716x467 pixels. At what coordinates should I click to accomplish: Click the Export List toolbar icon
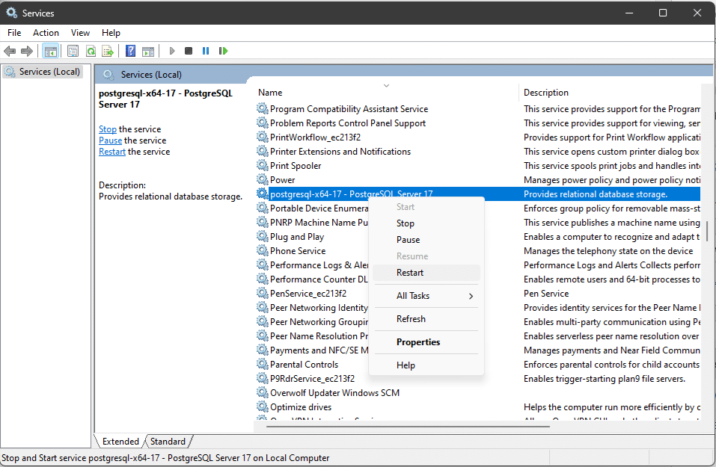pos(108,51)
